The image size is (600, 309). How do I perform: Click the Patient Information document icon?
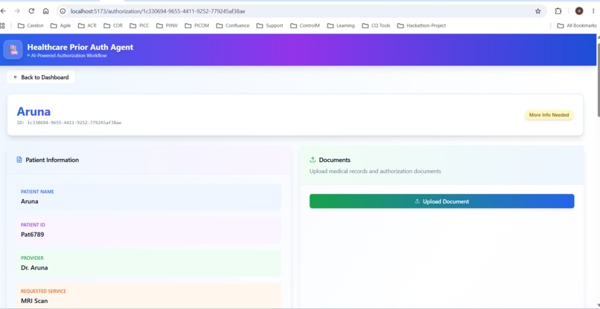click(19, 160)
